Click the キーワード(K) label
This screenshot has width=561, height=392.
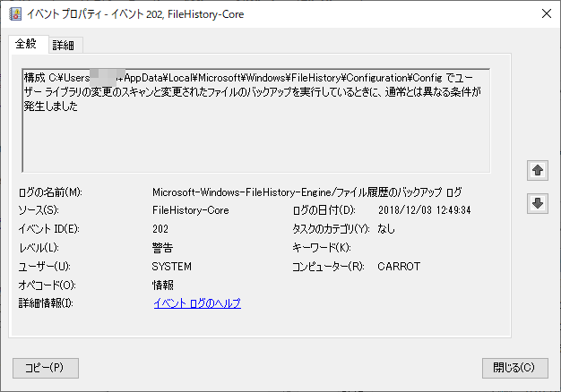[x=322, y=248]
